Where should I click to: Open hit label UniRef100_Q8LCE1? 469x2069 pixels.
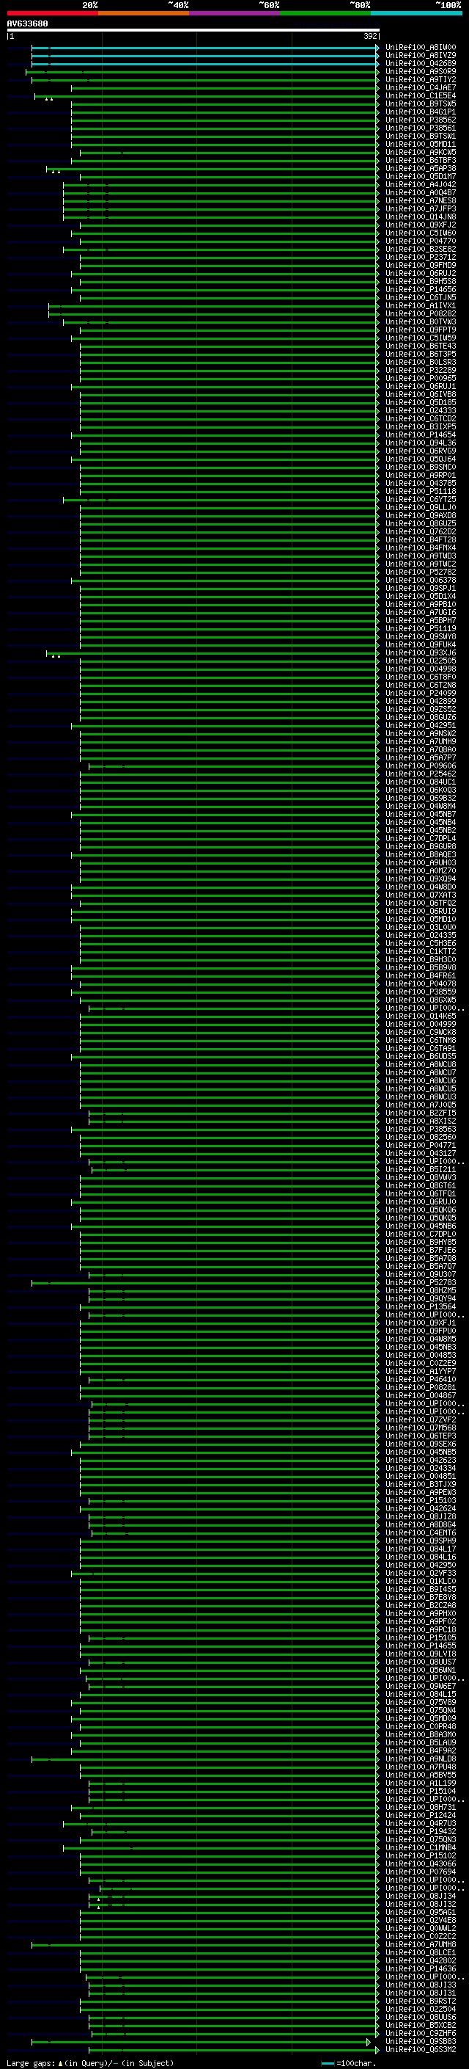pos(421,1952)
